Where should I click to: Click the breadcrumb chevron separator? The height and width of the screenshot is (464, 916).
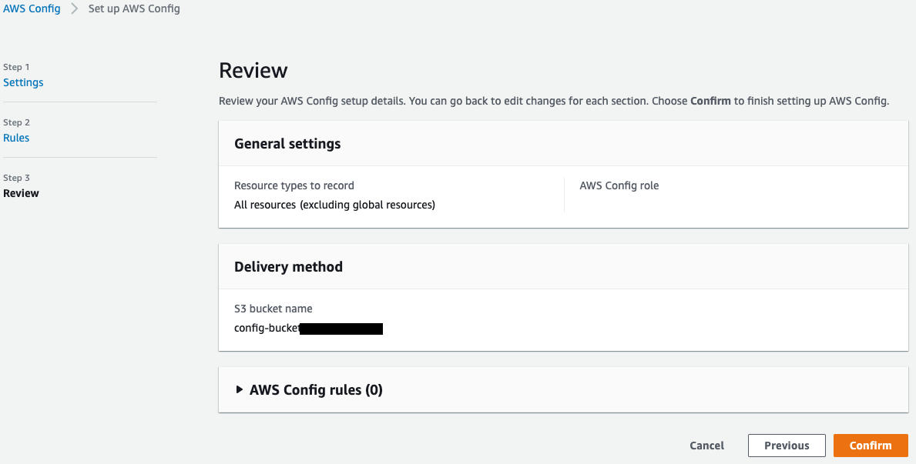pyautogui.click(x=75, y=9)
